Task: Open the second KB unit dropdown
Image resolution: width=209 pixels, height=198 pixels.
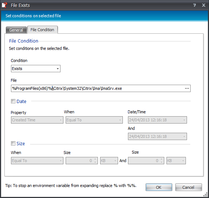Action: point(176,161)
